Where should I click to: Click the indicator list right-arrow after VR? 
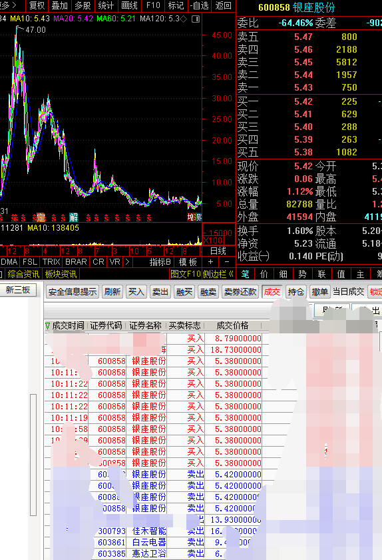127,262
